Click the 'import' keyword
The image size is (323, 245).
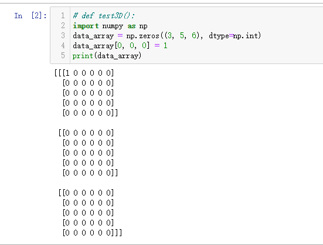(x=86, y=26)
